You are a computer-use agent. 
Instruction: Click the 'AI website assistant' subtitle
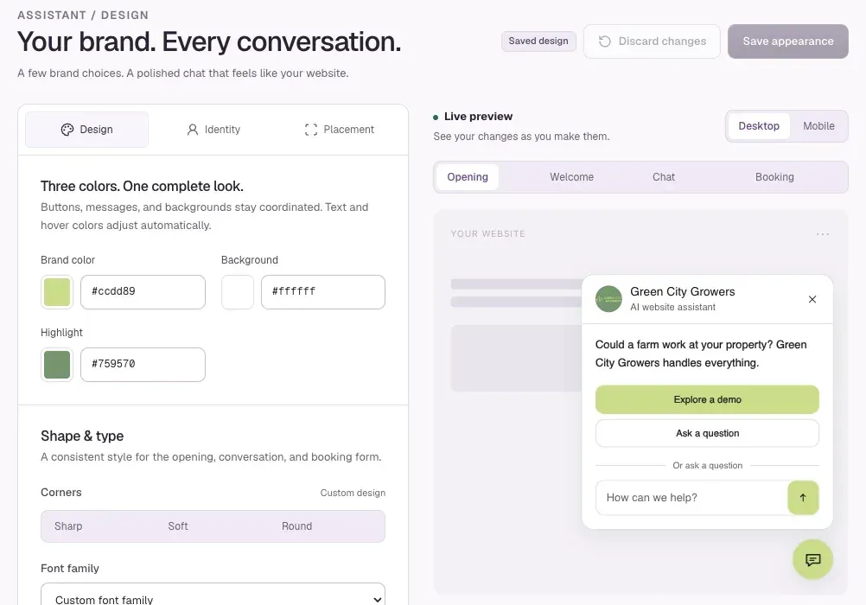click(672, 307)
